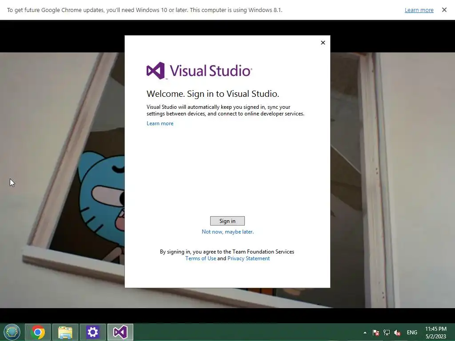This screenshot has height=341, width=455.
Task: Open Action Center flag icon in tray
Action: pyautogui.click(x=376, y=333)
